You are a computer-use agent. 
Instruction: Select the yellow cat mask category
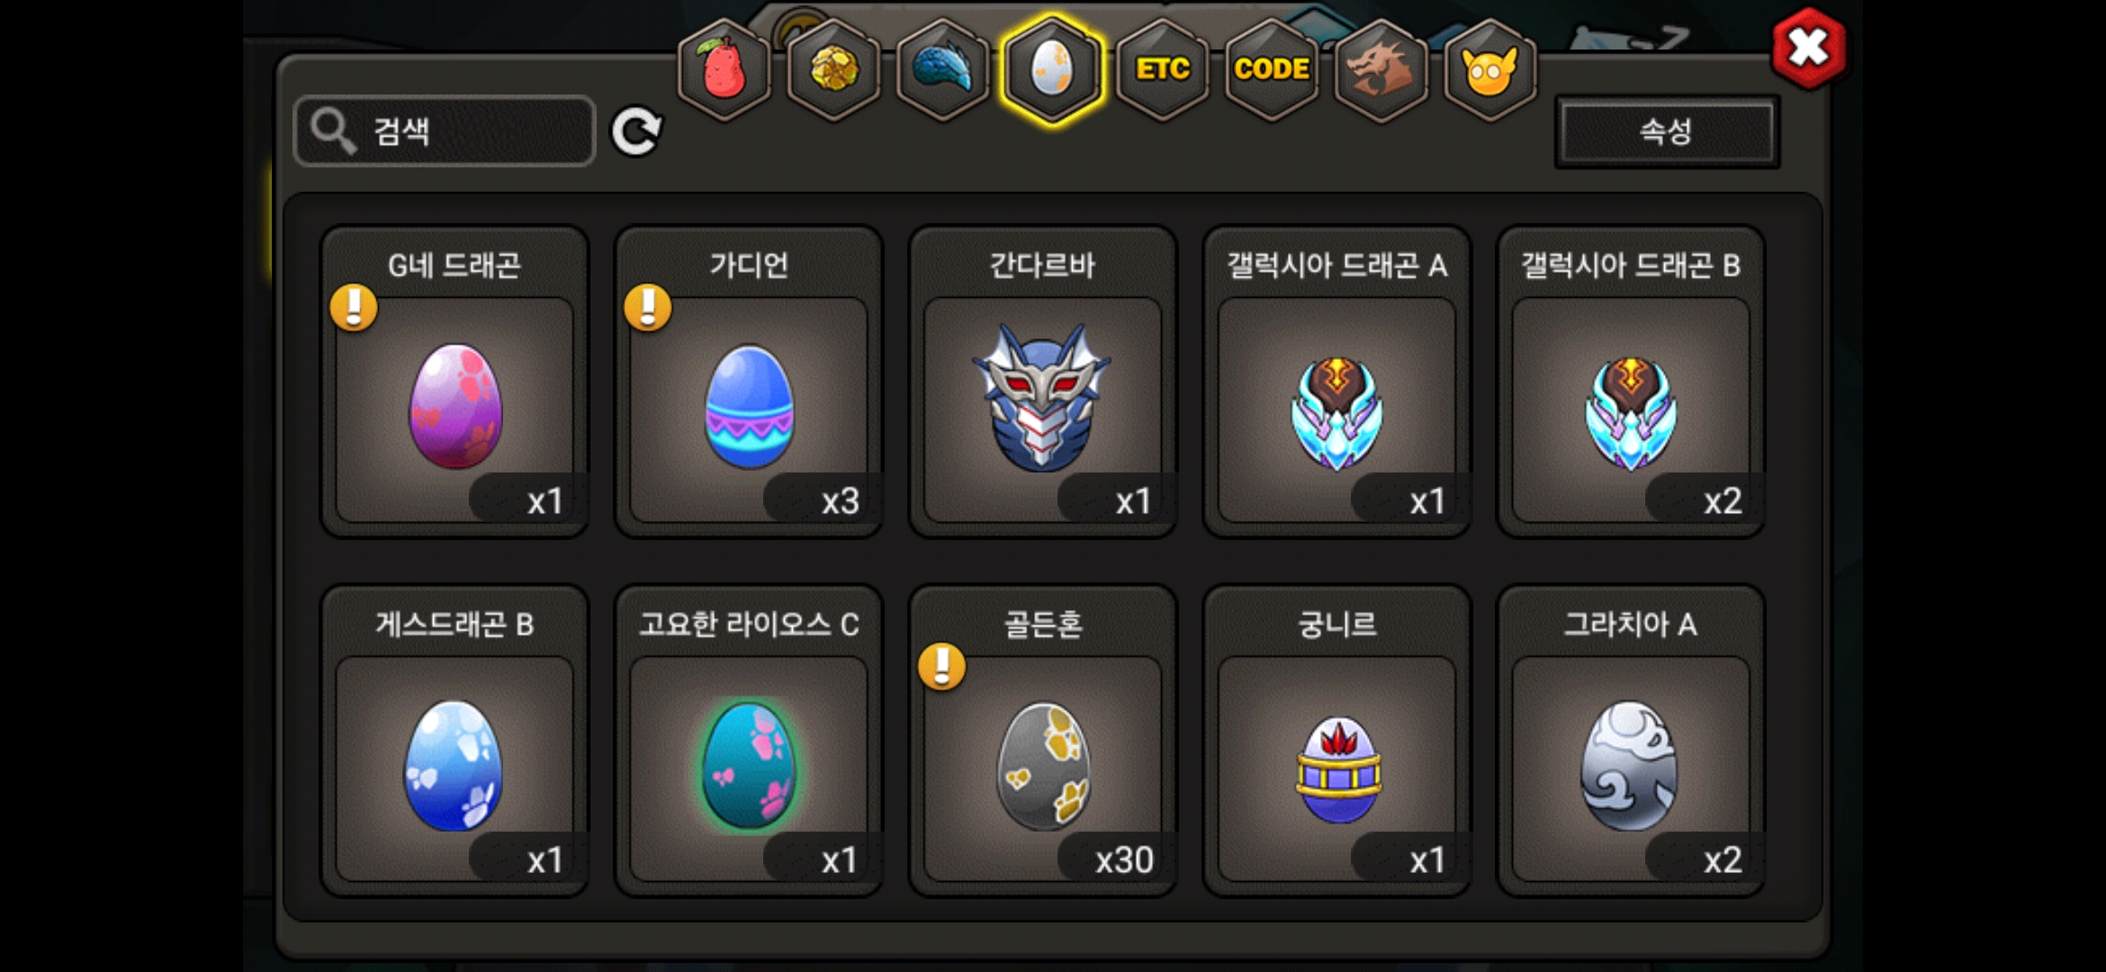tap(1490, 69)
